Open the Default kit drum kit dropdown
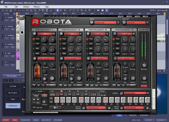Screen dimensions: 169x122 pyautogui.click(x=147, y=23)
